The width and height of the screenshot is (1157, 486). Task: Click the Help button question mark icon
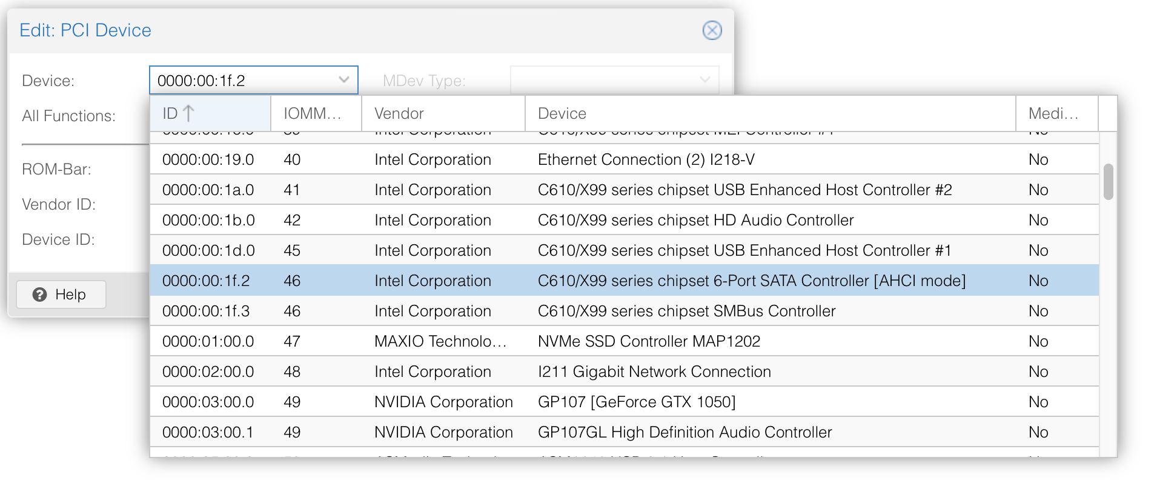(x=40, y=295)
